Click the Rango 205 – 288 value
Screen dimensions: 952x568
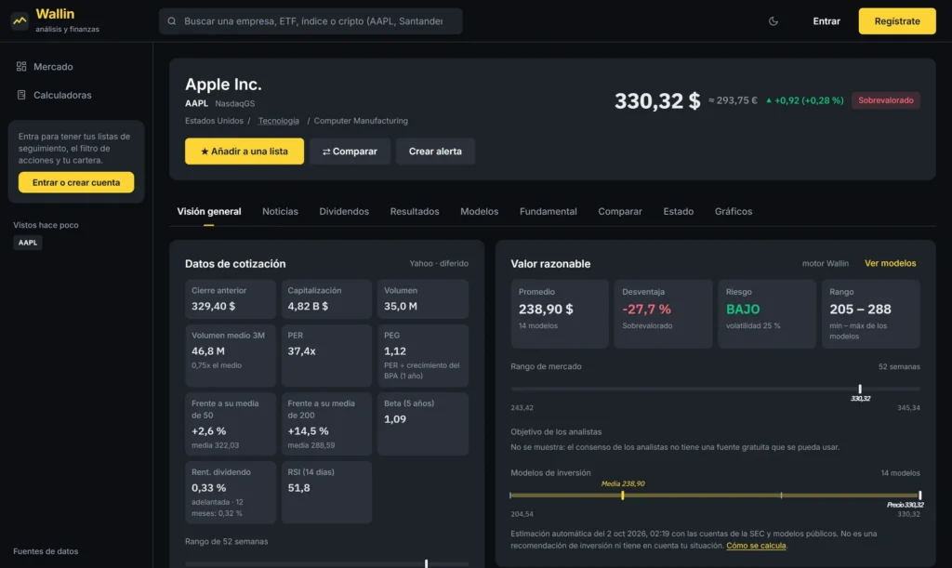[x=860, y=310]
